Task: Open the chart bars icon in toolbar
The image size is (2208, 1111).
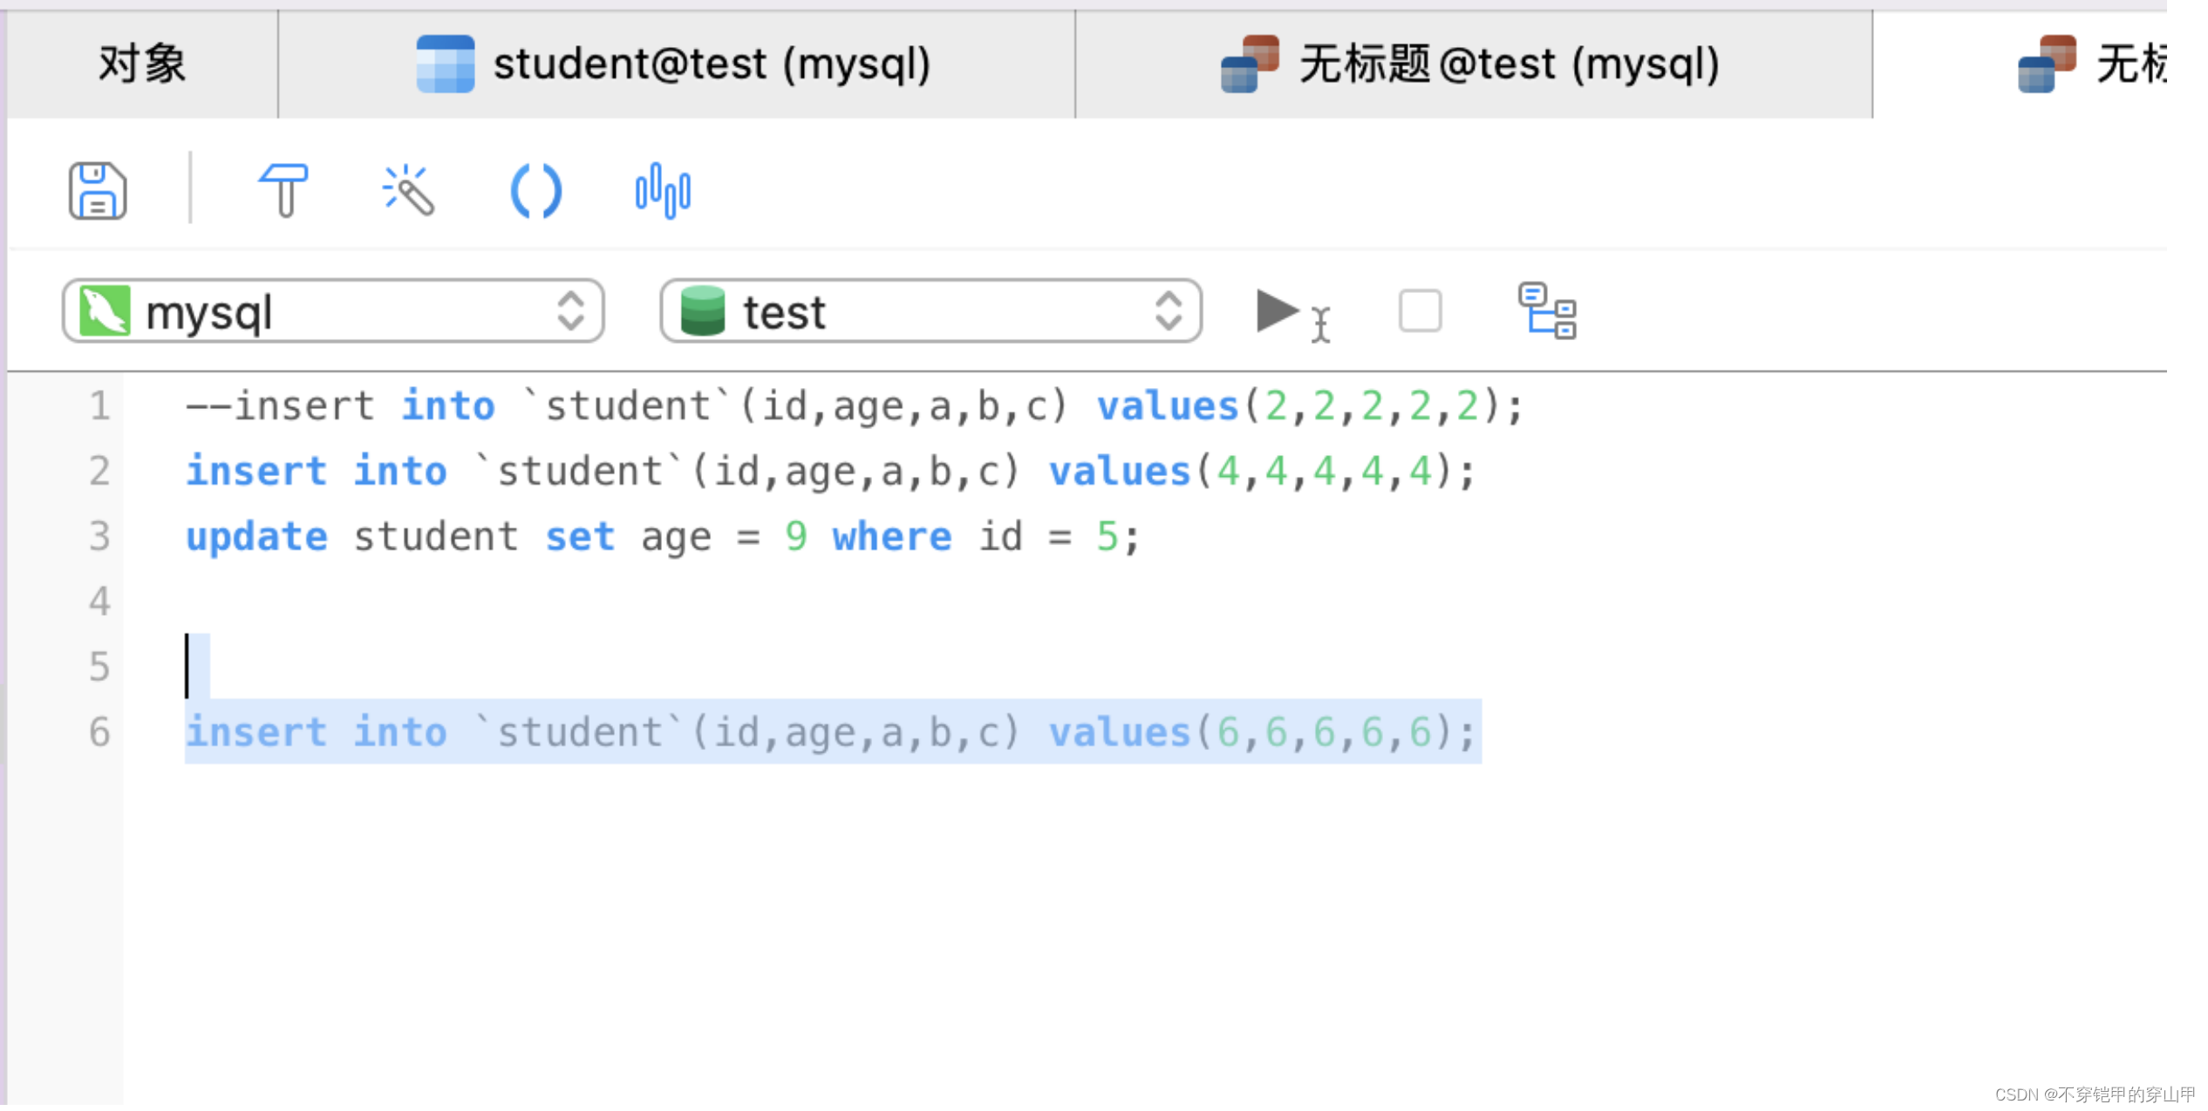Action: (x=663, y=191)
